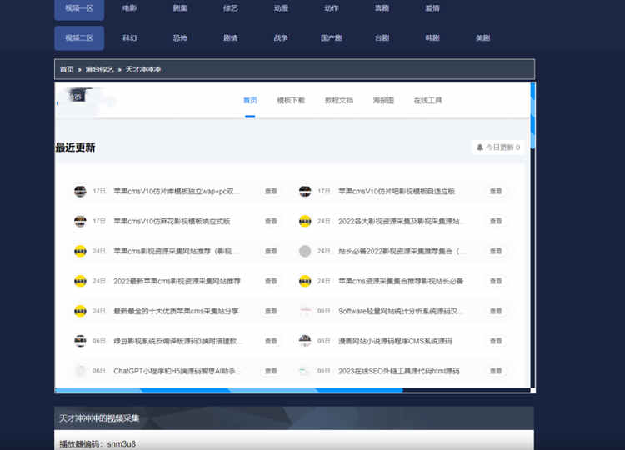This screenshot has height=450, width=625.
Task: Click the icon beside ChatGPT小程序 post
Action: point(80,371)
